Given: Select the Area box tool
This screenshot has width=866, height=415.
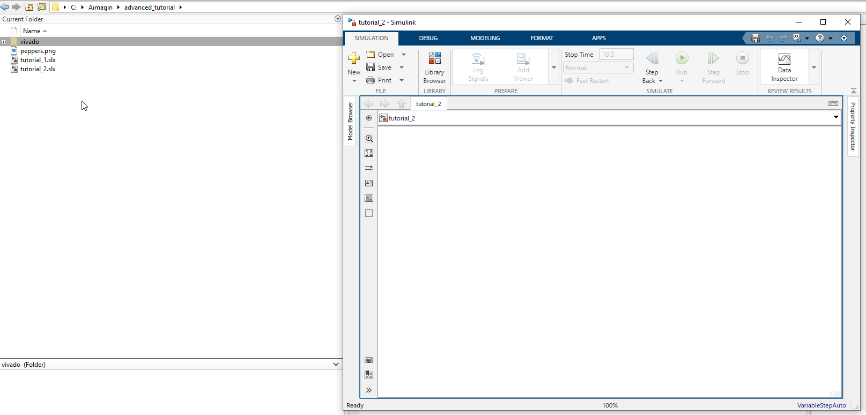Looking at the screenshot, I should point(369,213).
